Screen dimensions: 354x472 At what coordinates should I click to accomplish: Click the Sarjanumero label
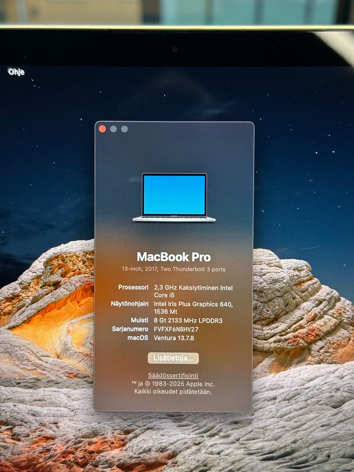(x=130, y=329)
